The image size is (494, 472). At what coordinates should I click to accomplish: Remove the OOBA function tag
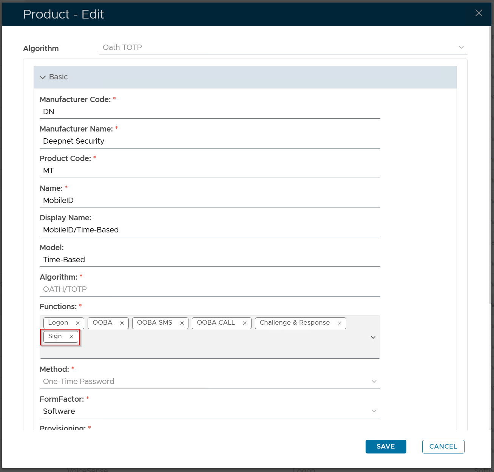pyautogui.click(x=122, y=323)
